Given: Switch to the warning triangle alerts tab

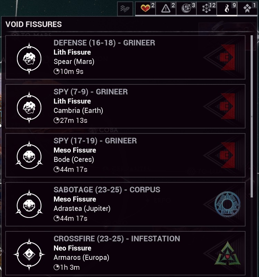Looking at the screenshot, I should click(x=166, y=8).
